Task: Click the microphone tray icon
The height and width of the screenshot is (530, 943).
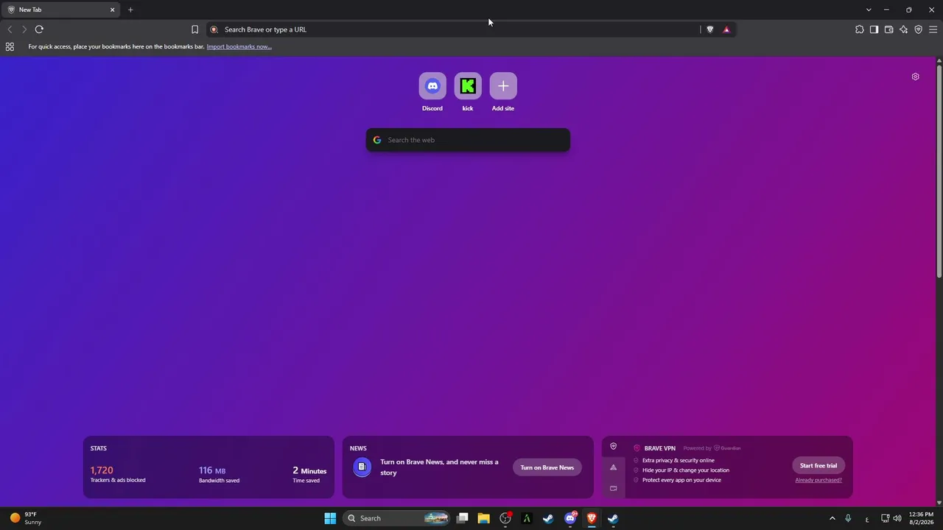Action: 849,518
